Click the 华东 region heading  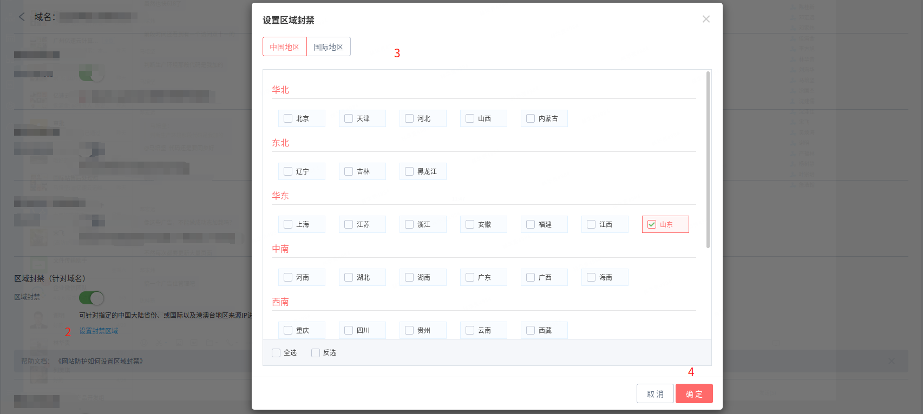pos(280,196)
